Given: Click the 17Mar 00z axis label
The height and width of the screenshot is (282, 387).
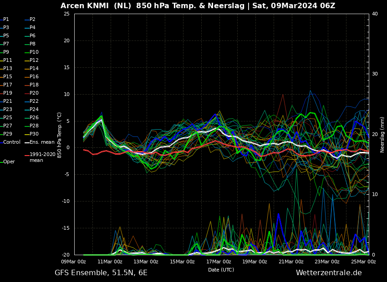Looking at the screenshot, I should (219, 262).
